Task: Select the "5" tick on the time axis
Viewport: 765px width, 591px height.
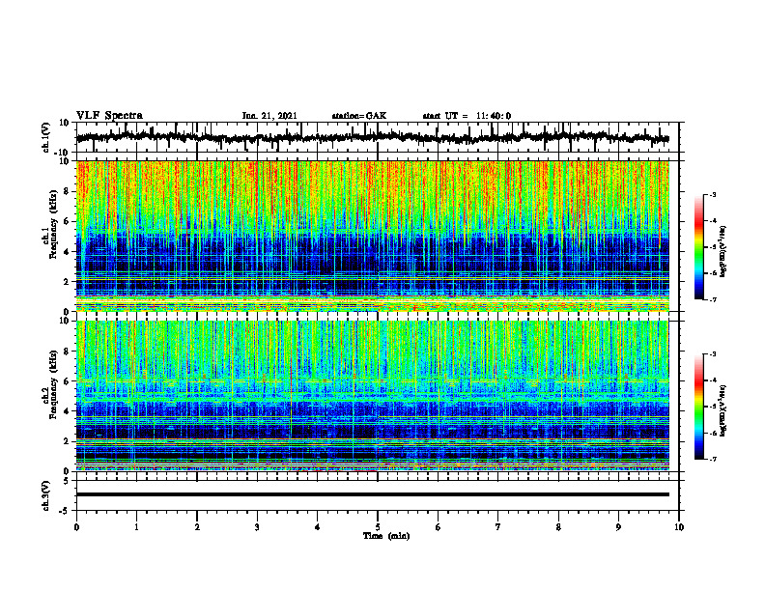Action: [378, 527]
